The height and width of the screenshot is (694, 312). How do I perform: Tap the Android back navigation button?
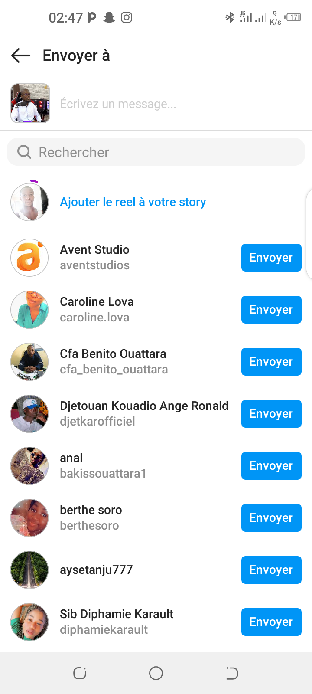pos(232,673)
